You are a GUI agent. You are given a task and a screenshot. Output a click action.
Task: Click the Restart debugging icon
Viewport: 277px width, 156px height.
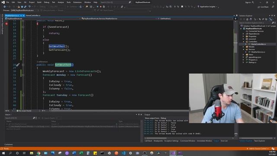click(104, 7)
